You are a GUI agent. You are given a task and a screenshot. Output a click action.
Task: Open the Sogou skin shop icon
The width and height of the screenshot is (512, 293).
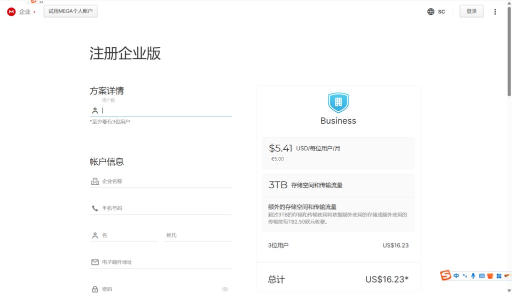pos(489,275)
